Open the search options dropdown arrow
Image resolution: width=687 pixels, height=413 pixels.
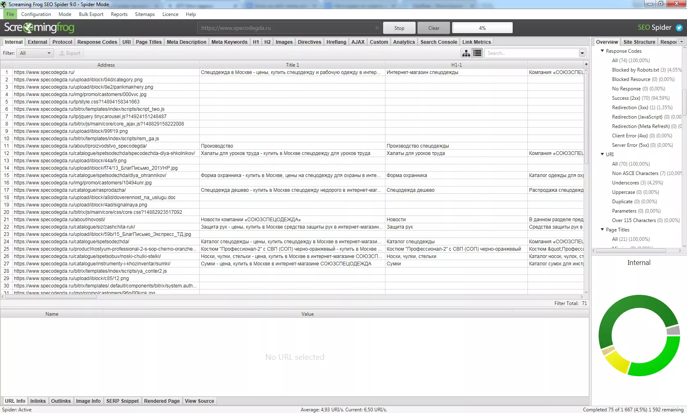pos(582,53)
